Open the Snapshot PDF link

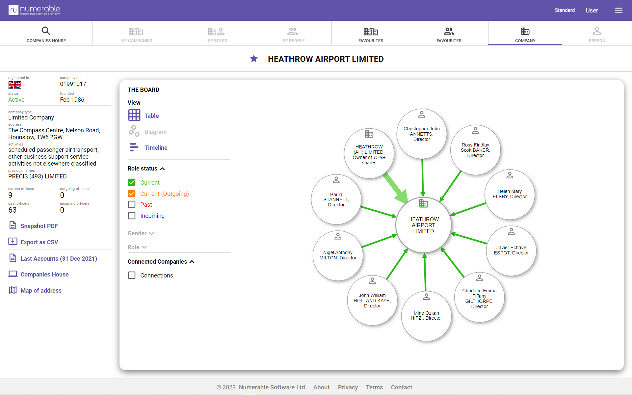[x=39, y=226]
